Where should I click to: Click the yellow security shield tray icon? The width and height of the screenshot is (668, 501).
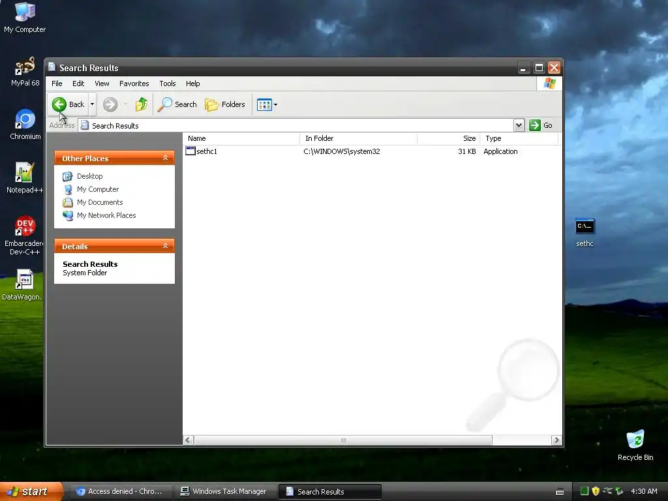tap(596, 491)
